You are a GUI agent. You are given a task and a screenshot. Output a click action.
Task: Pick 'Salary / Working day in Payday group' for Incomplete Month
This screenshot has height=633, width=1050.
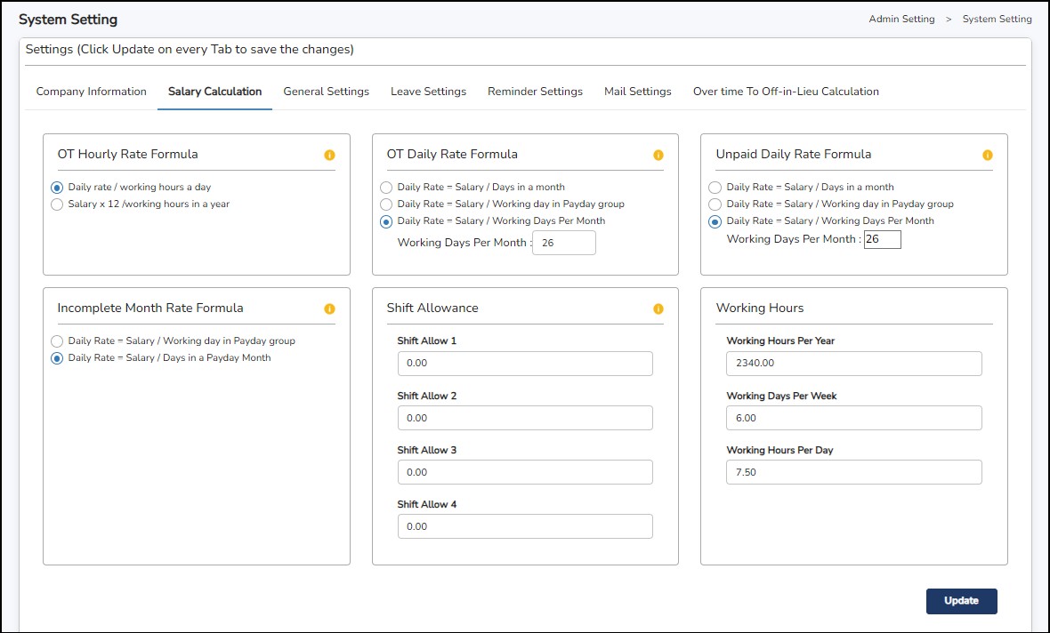click(x=58, y=341)
